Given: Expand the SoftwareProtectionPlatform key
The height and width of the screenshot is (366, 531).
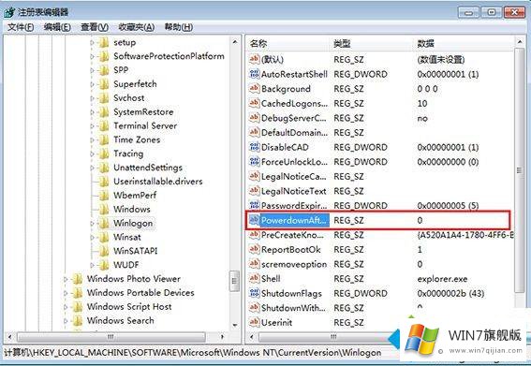Looking at the screenshot, I should 92,56.
